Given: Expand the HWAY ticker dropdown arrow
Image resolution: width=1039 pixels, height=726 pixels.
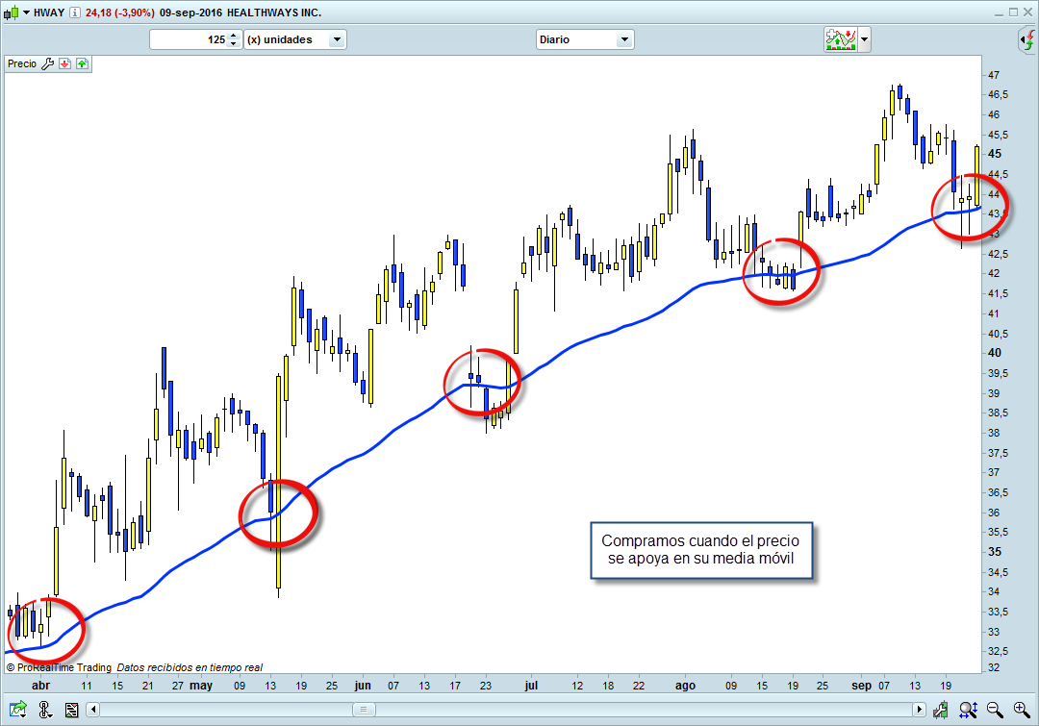Looking at the screenshot, I should tap(26, 13).
